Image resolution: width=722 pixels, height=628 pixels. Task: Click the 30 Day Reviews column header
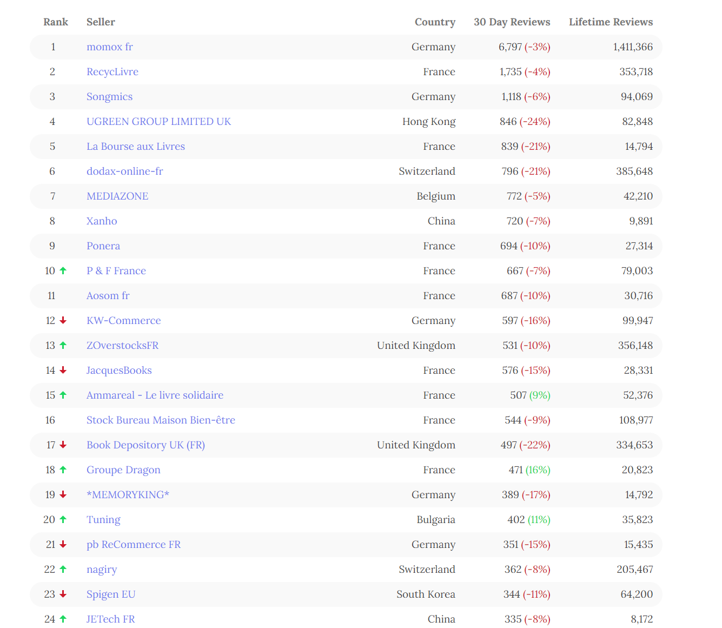[512, 22]
